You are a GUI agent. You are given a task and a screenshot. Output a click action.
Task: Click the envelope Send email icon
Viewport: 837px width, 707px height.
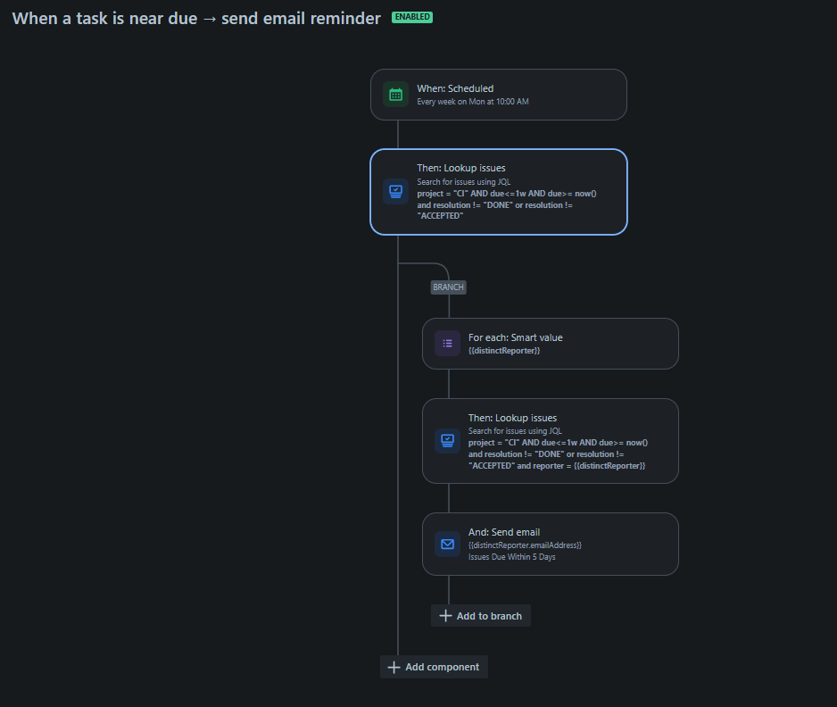point(447,545)
